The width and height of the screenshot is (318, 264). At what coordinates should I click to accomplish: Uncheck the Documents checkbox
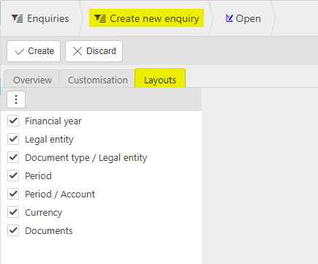pyautogui.click(x=13, y=230)
